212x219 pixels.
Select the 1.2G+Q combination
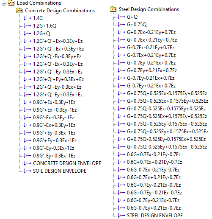[41, 34]
